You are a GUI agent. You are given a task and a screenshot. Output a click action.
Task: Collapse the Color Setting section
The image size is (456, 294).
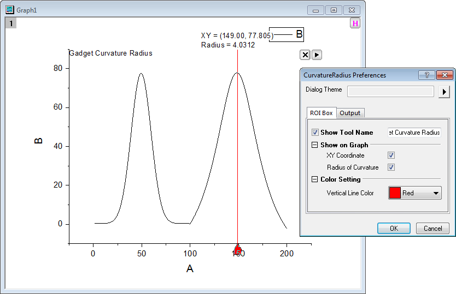[x=315, y=179]
